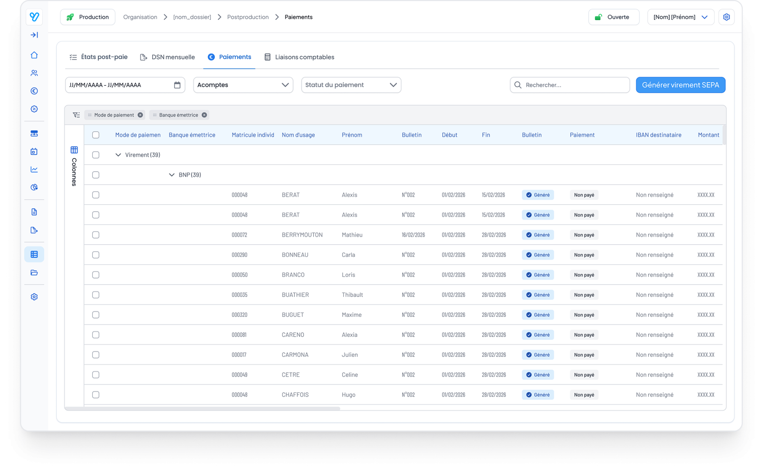Viewport: 763px width, 472px height.
Task: Collapse the BNP (39) group
Action: [172, 175]
